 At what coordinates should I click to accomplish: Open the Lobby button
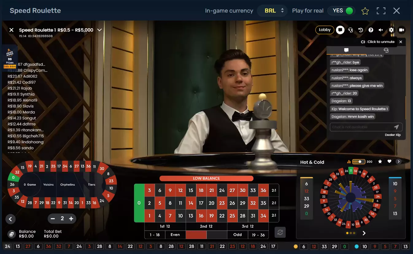(x=325, y=30)
